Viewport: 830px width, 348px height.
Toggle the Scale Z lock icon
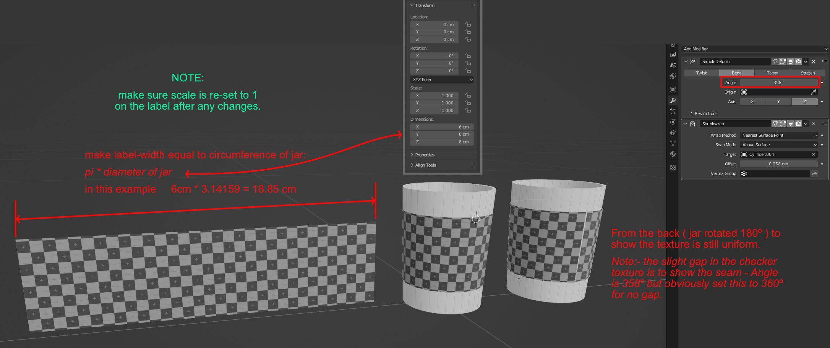pyautogui.click(x=468, y=110)
